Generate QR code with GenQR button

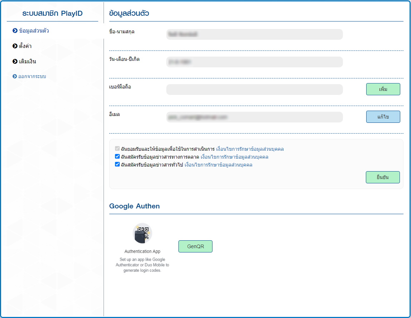(195, 246)
